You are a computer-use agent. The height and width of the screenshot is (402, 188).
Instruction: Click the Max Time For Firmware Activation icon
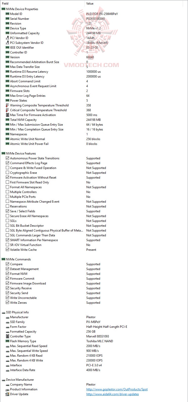(8, 115)
